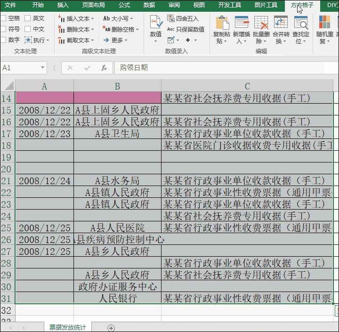Click the 合并转换 icon
This screenshot has width=339, height=332.
[281, 22]
